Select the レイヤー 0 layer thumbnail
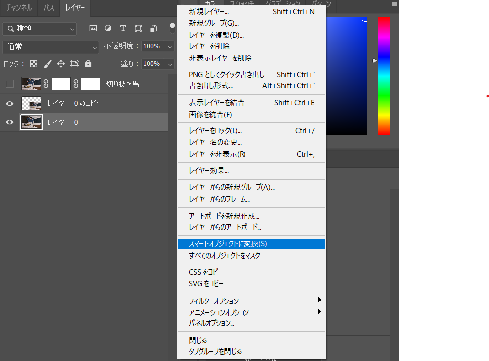 tap(31, 122)
